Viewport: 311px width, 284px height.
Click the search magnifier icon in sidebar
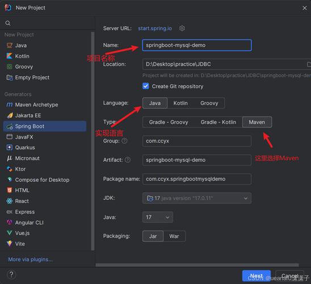8,23
